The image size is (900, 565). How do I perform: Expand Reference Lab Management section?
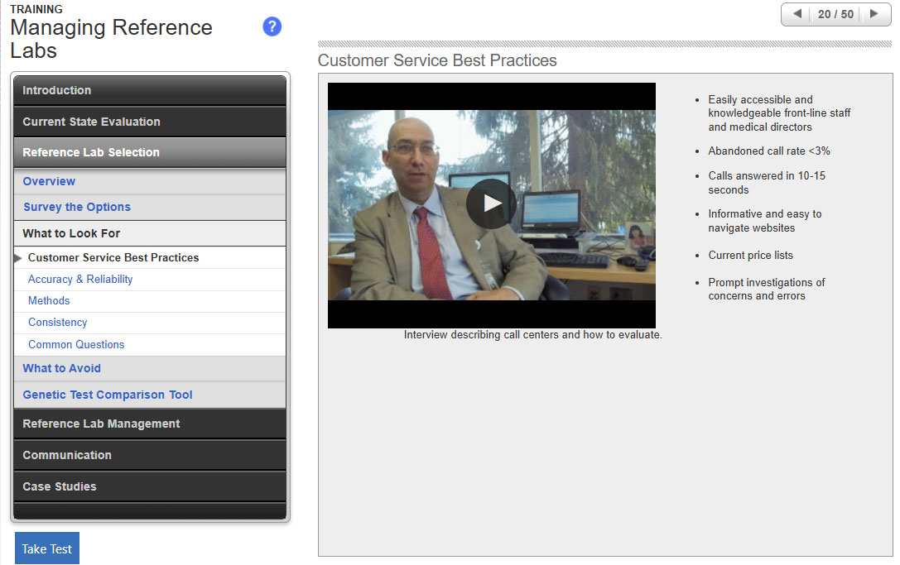150,424
